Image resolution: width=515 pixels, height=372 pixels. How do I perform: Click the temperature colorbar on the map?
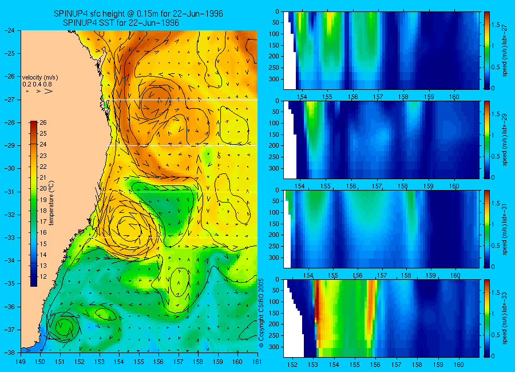coord(34,204)
